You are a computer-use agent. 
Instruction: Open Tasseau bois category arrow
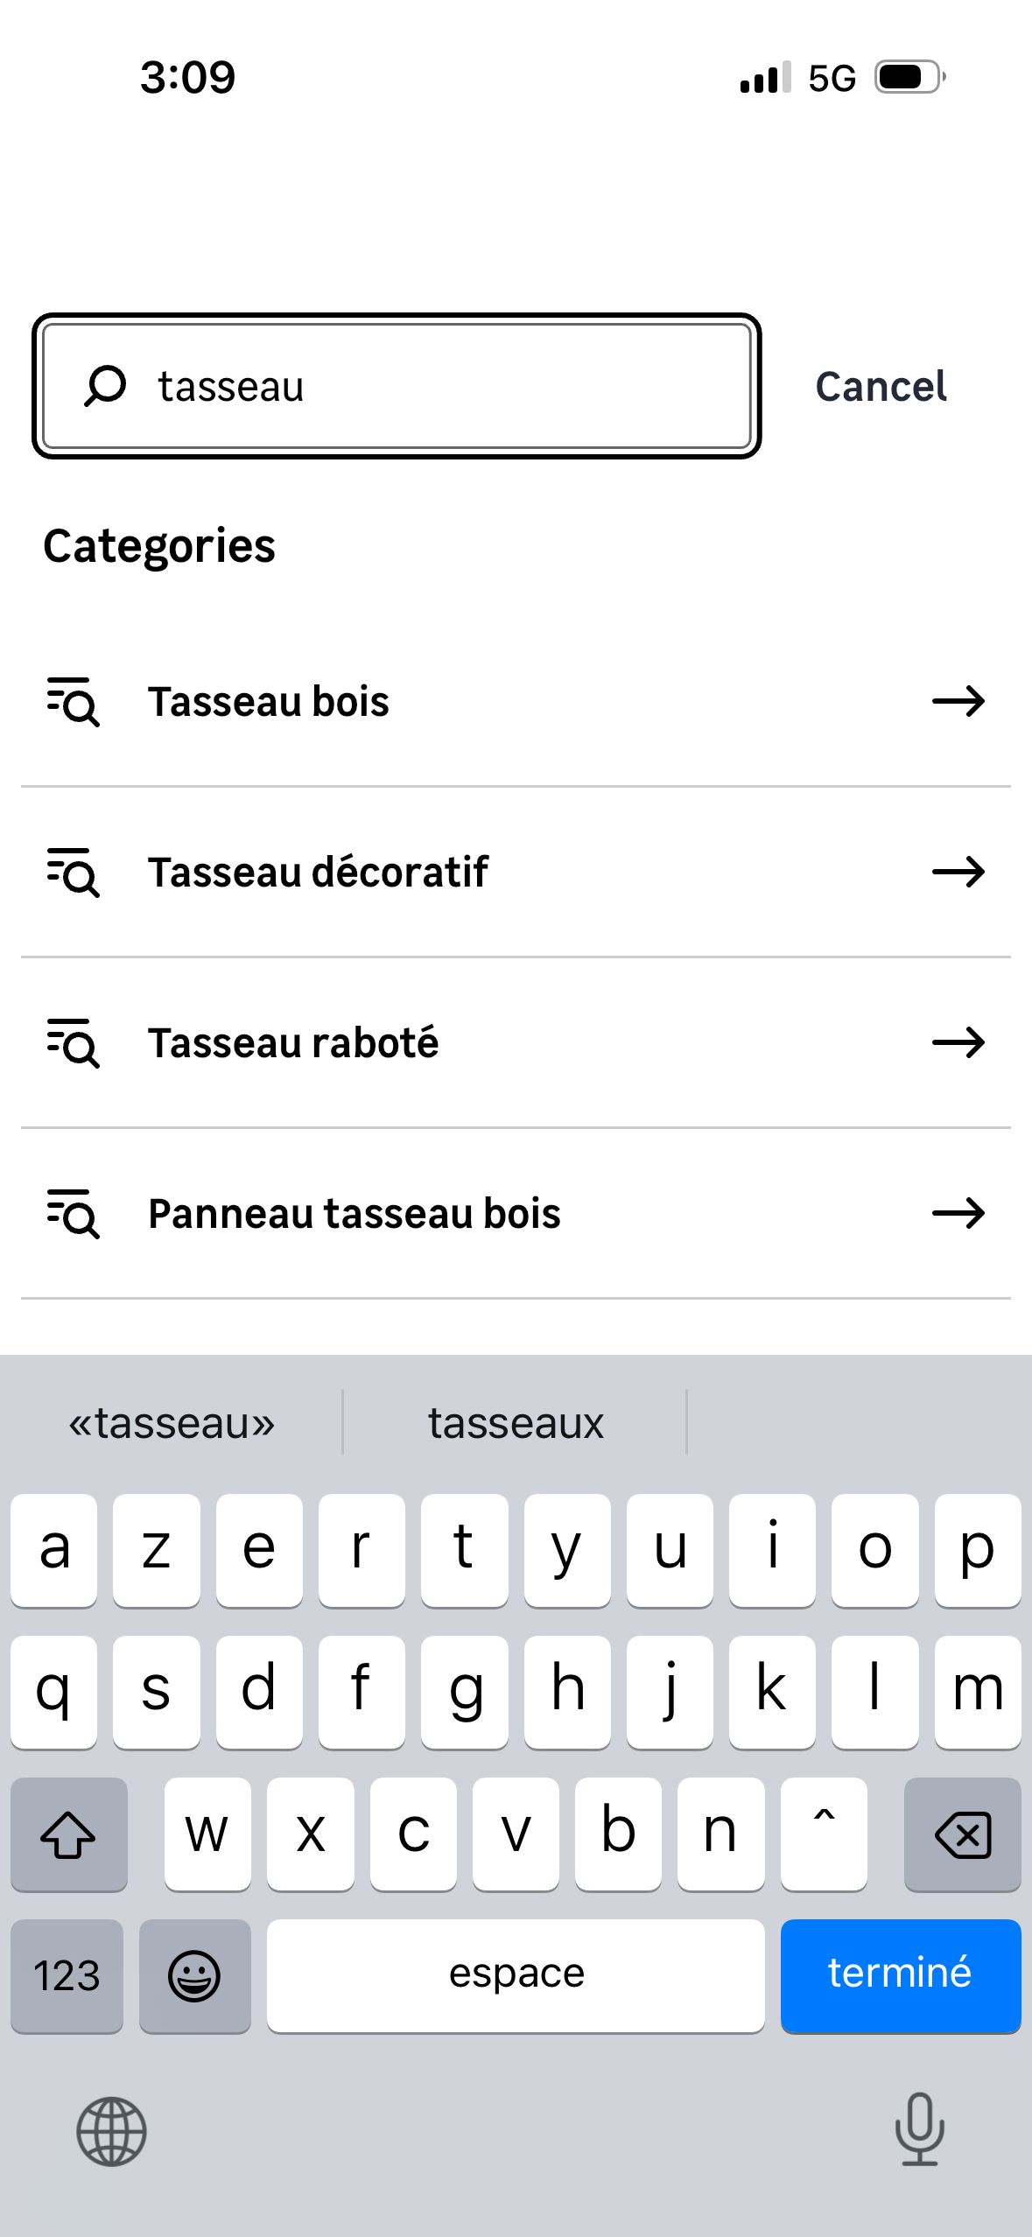tap(958, 701)
